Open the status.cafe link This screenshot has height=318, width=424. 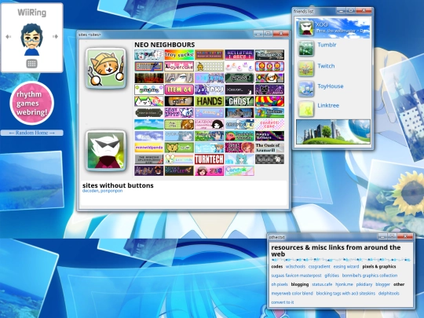click(x=322, y=284)
